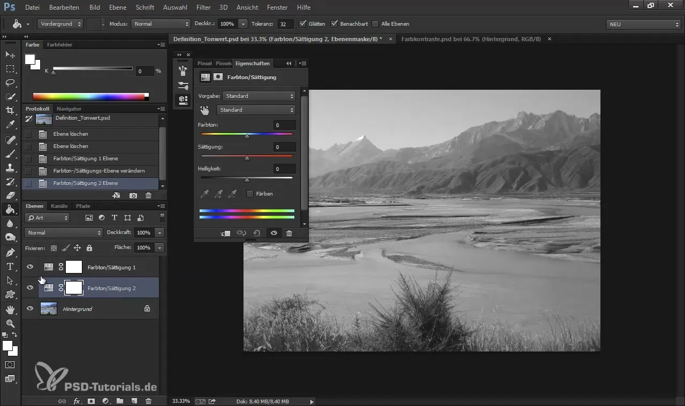Open the Vorgabe Standard dropdown

point(259,96)
